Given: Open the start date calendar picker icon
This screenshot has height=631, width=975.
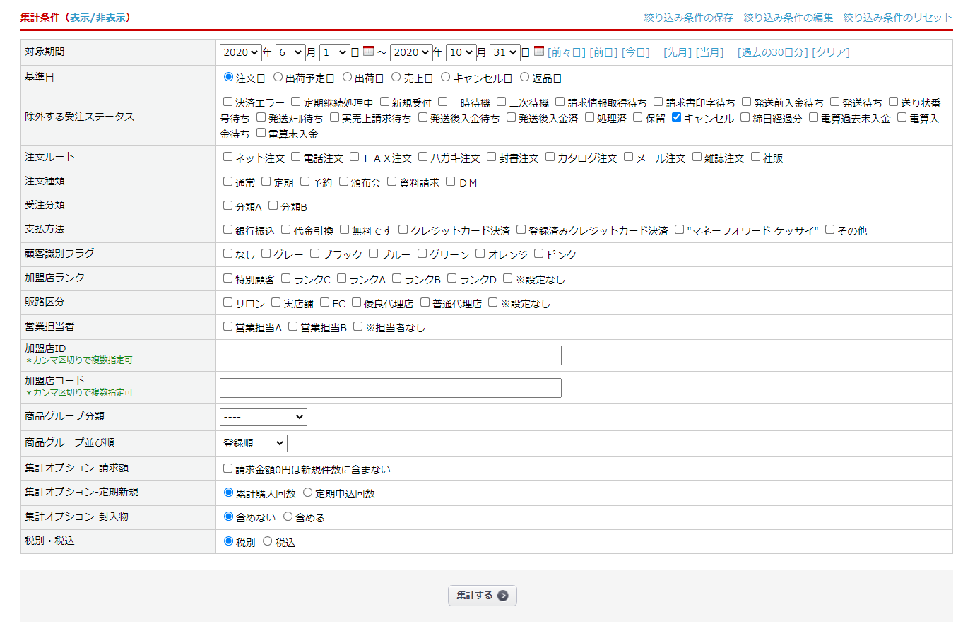Looking at the screenshot, I should (x=368, y=51).
